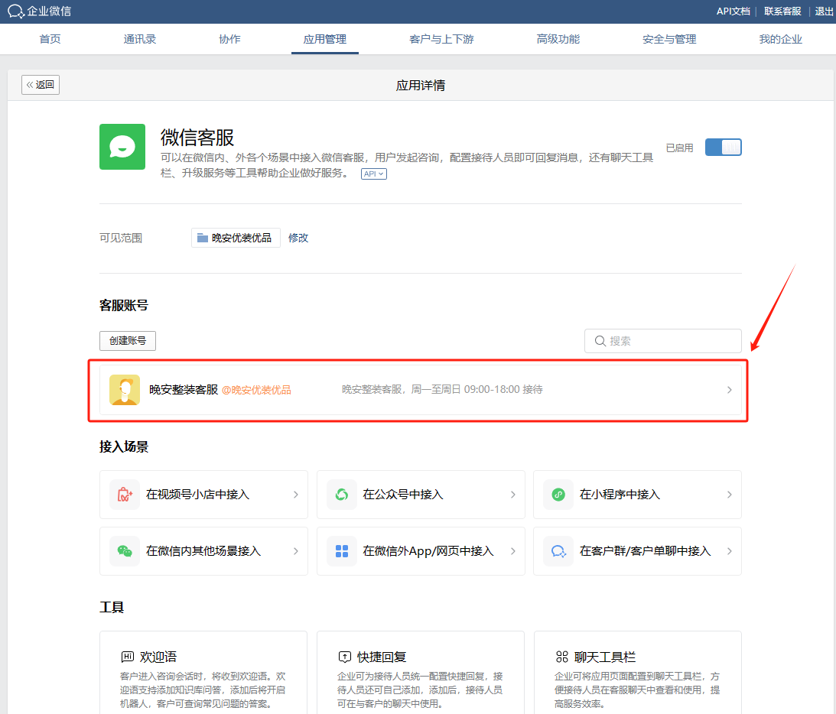Open the 客户与上下游 tab
The image size is (836, 714).
(x=441, y=39)
